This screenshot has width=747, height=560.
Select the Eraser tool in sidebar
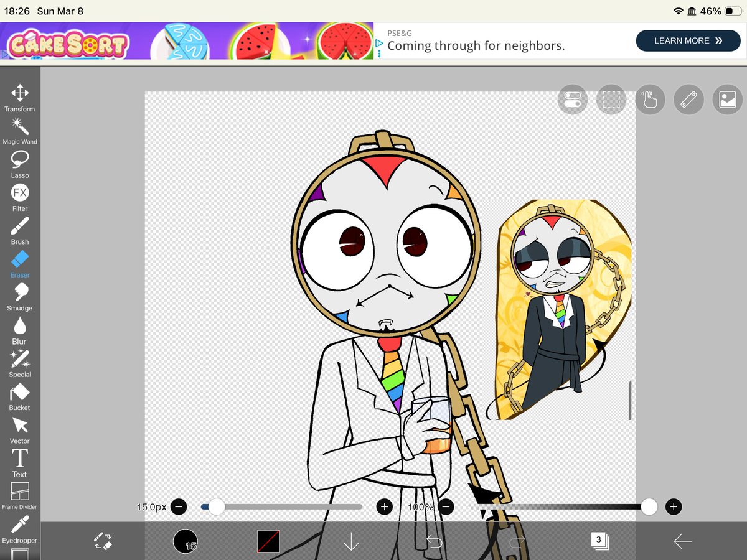(20, 264)
